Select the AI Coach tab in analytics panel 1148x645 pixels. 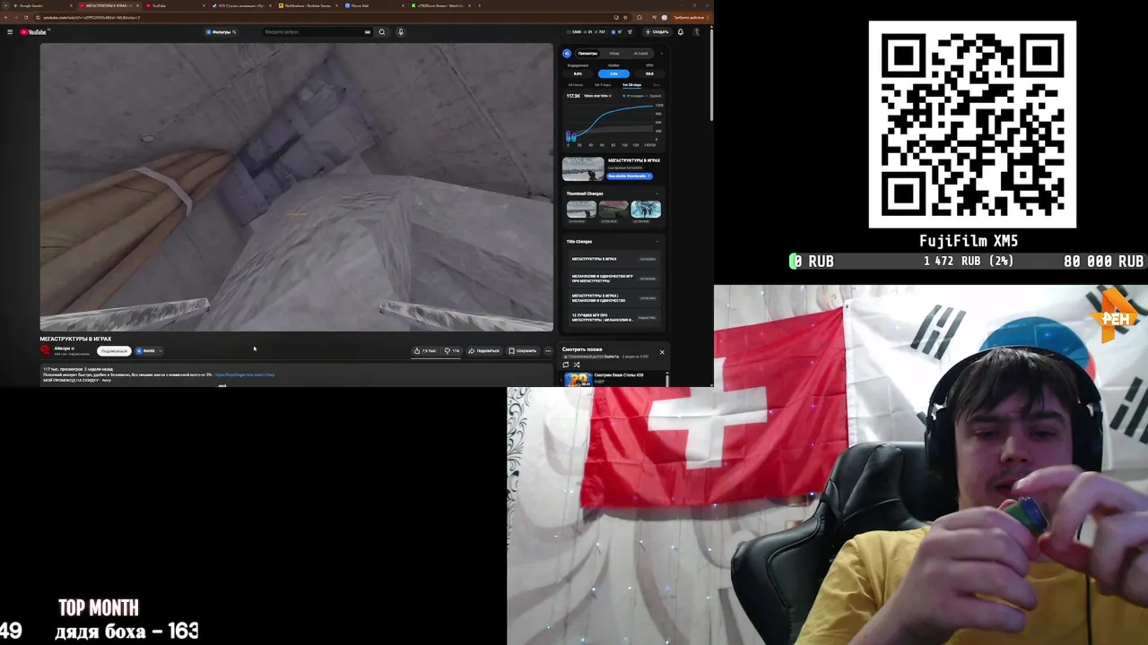point(640,54)
